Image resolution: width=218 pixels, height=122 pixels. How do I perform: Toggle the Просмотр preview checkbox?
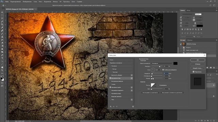193,72
